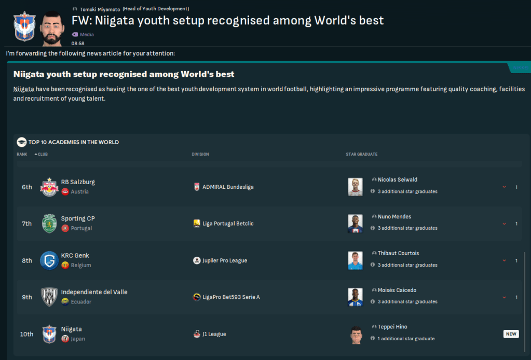Open Jupiler Pro League division page
The image size is (531, 360).
tap(224, 260)
